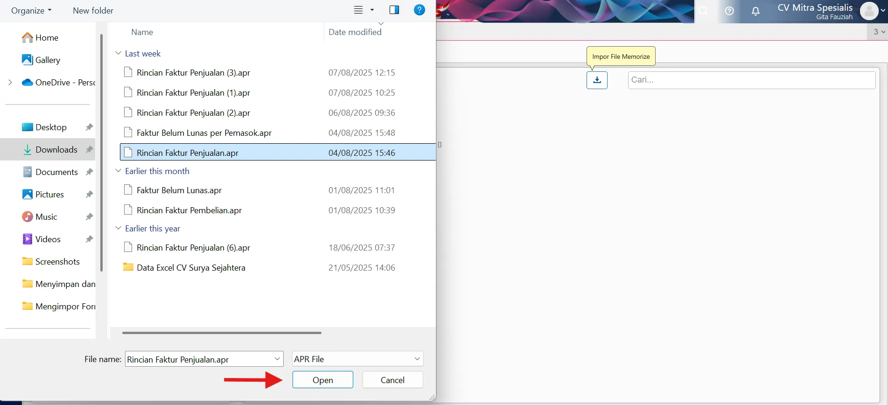Screen dimensions: 888x405
Task: Click the import file download icon
Action: [597, 80]
